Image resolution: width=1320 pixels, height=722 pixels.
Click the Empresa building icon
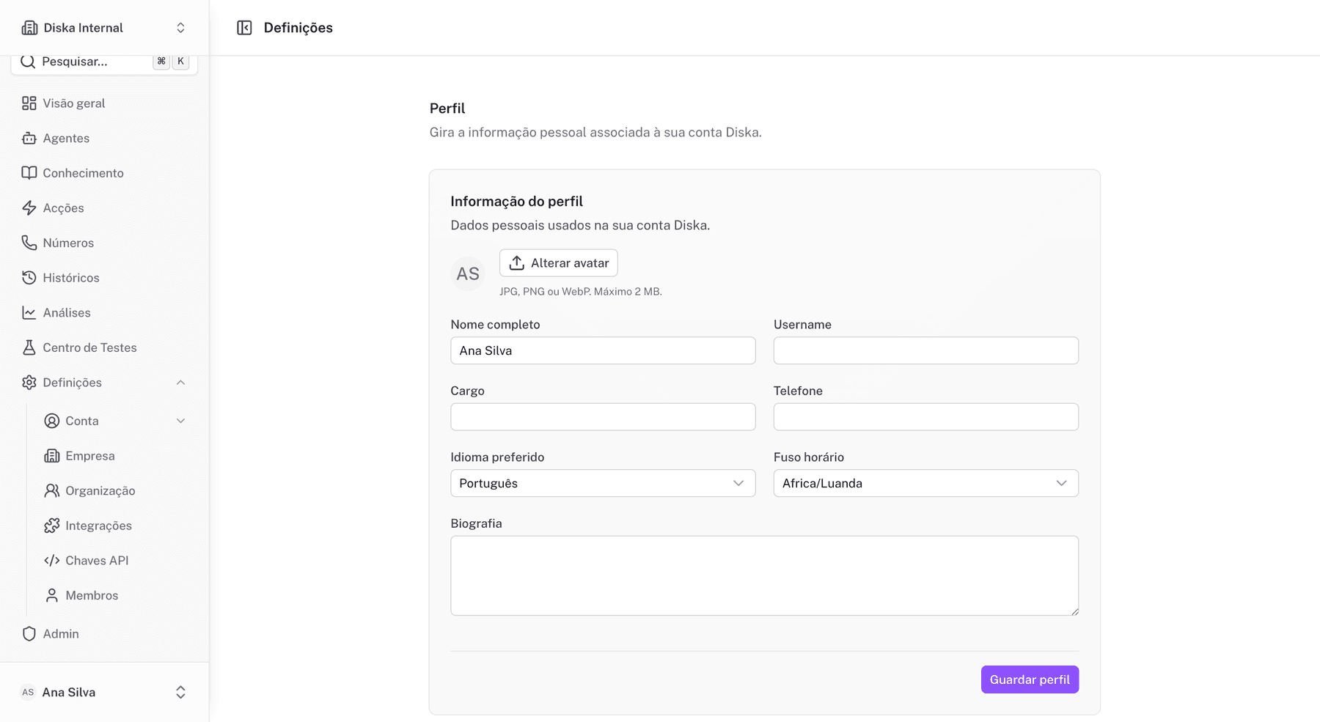click(x=52, y=456)
